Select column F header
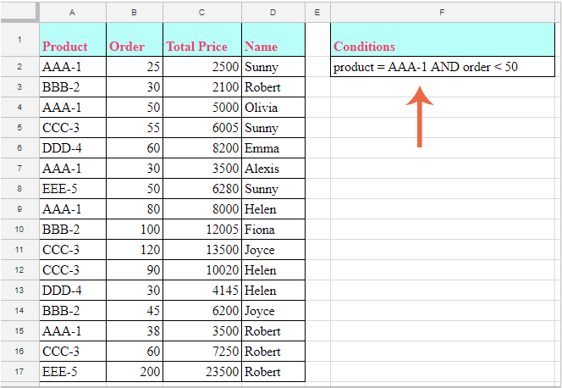This screenshot has width=562, height=388. pyautogui.click(x=444, y=12)
